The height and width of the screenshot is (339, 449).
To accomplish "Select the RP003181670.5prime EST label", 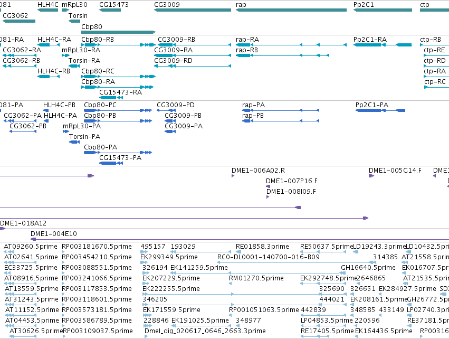I will [97, 246].
